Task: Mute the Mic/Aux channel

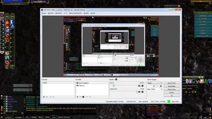Action: pyautogui.click(x=139, y=86)
